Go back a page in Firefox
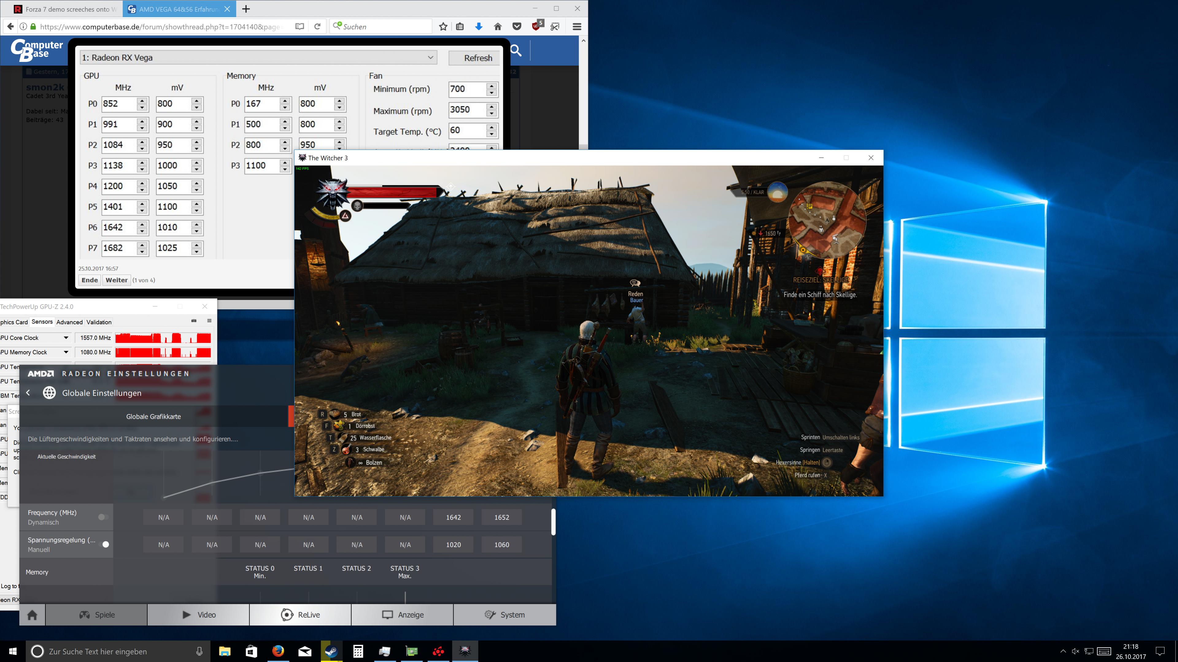 pyautogui.click(x=10, y=26)
